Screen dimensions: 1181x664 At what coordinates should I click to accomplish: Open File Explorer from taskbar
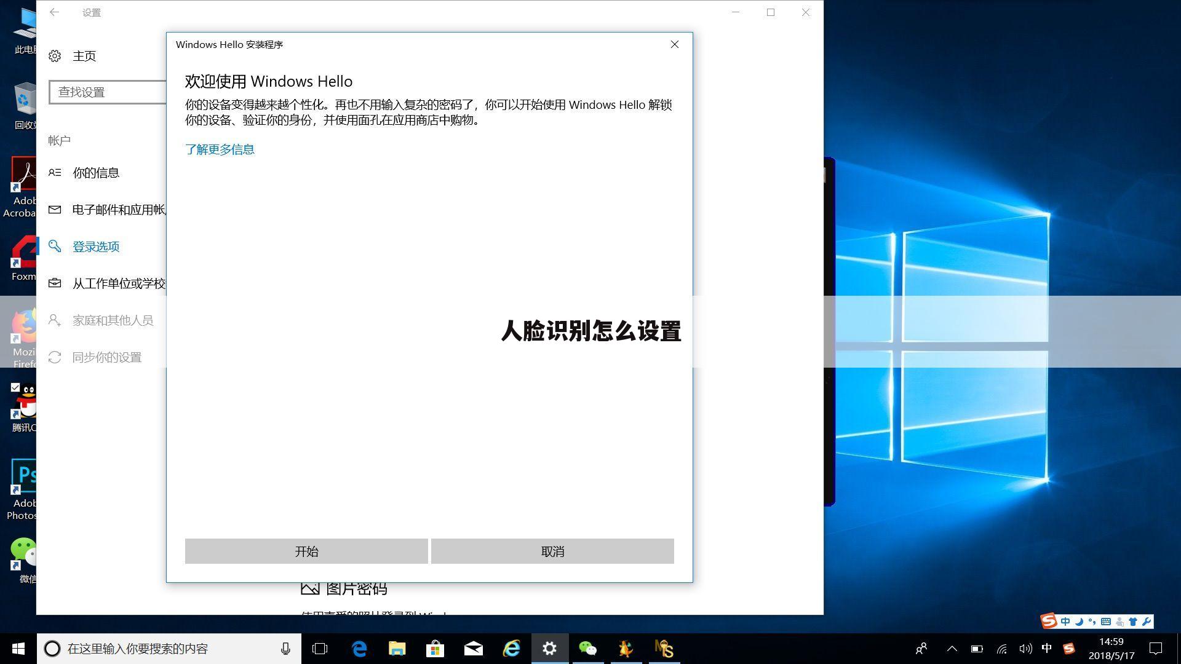pyautogui.click(x=397, y=649)
